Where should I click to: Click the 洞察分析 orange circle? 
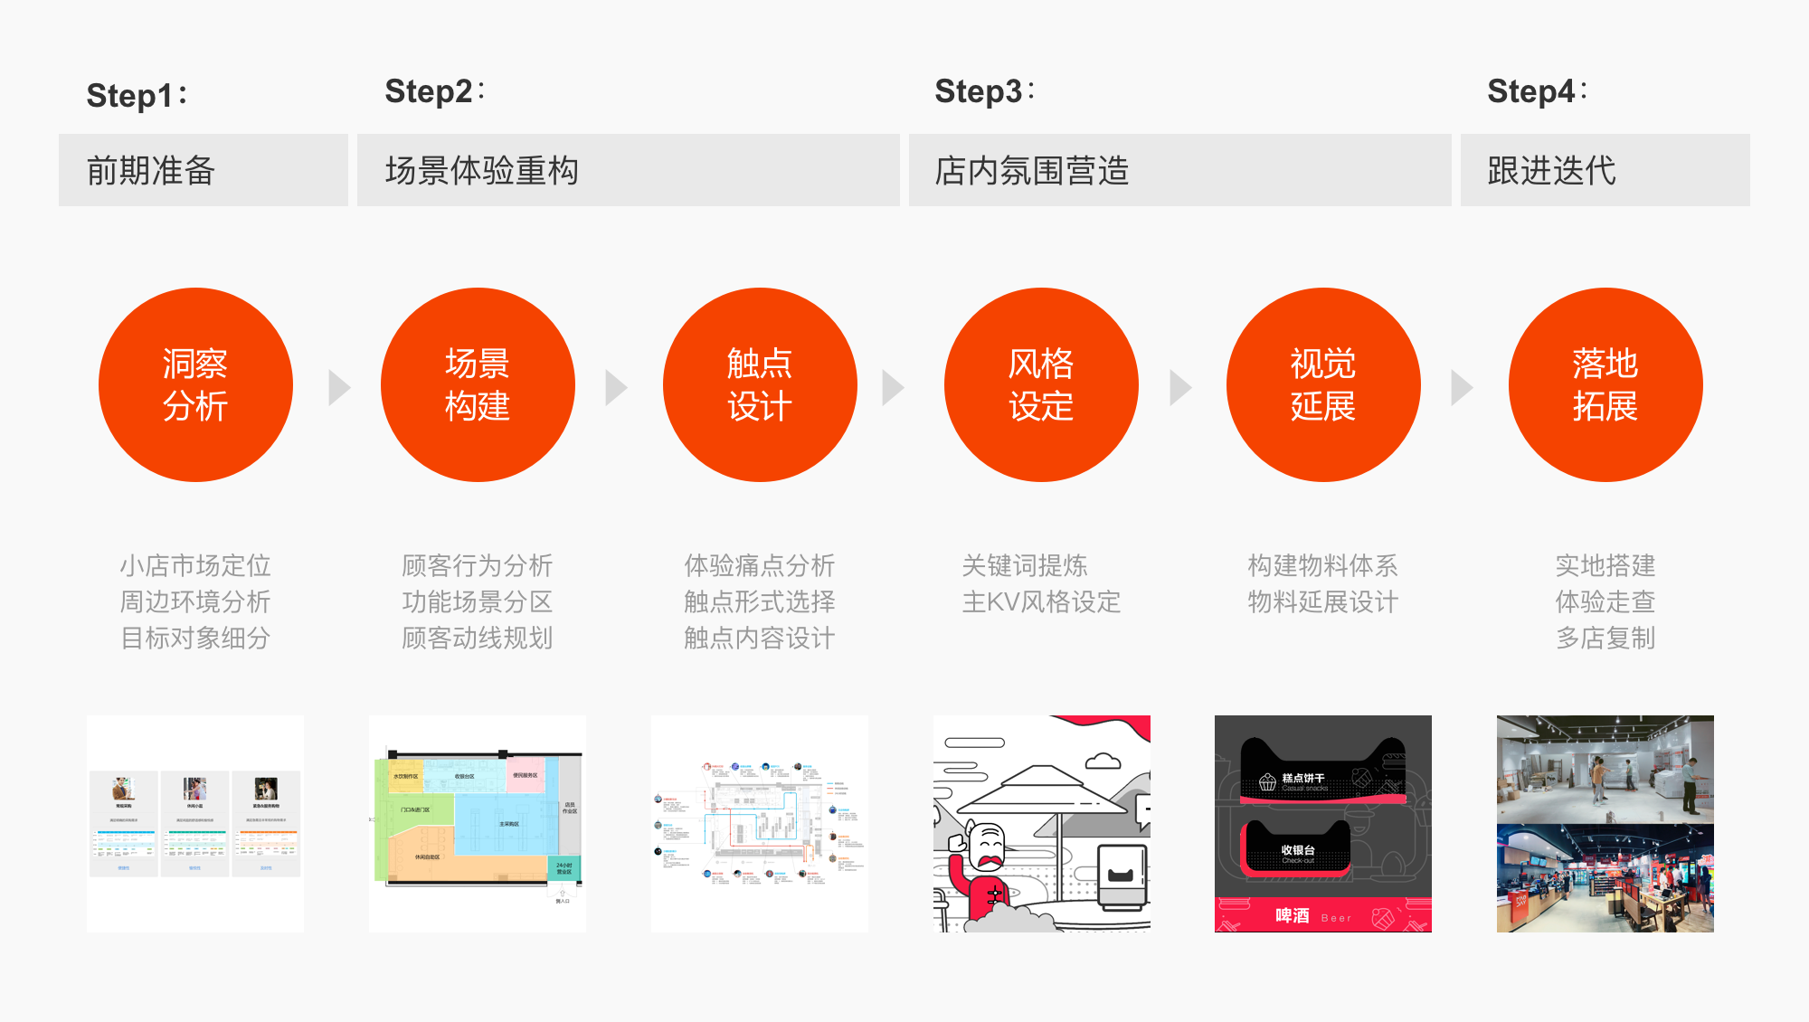[195, 384]
